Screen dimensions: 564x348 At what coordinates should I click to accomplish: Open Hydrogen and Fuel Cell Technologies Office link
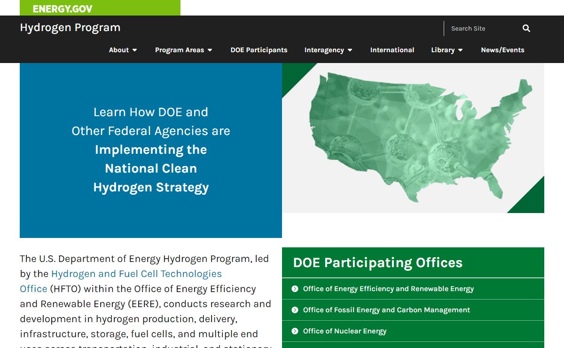point(136,274)
